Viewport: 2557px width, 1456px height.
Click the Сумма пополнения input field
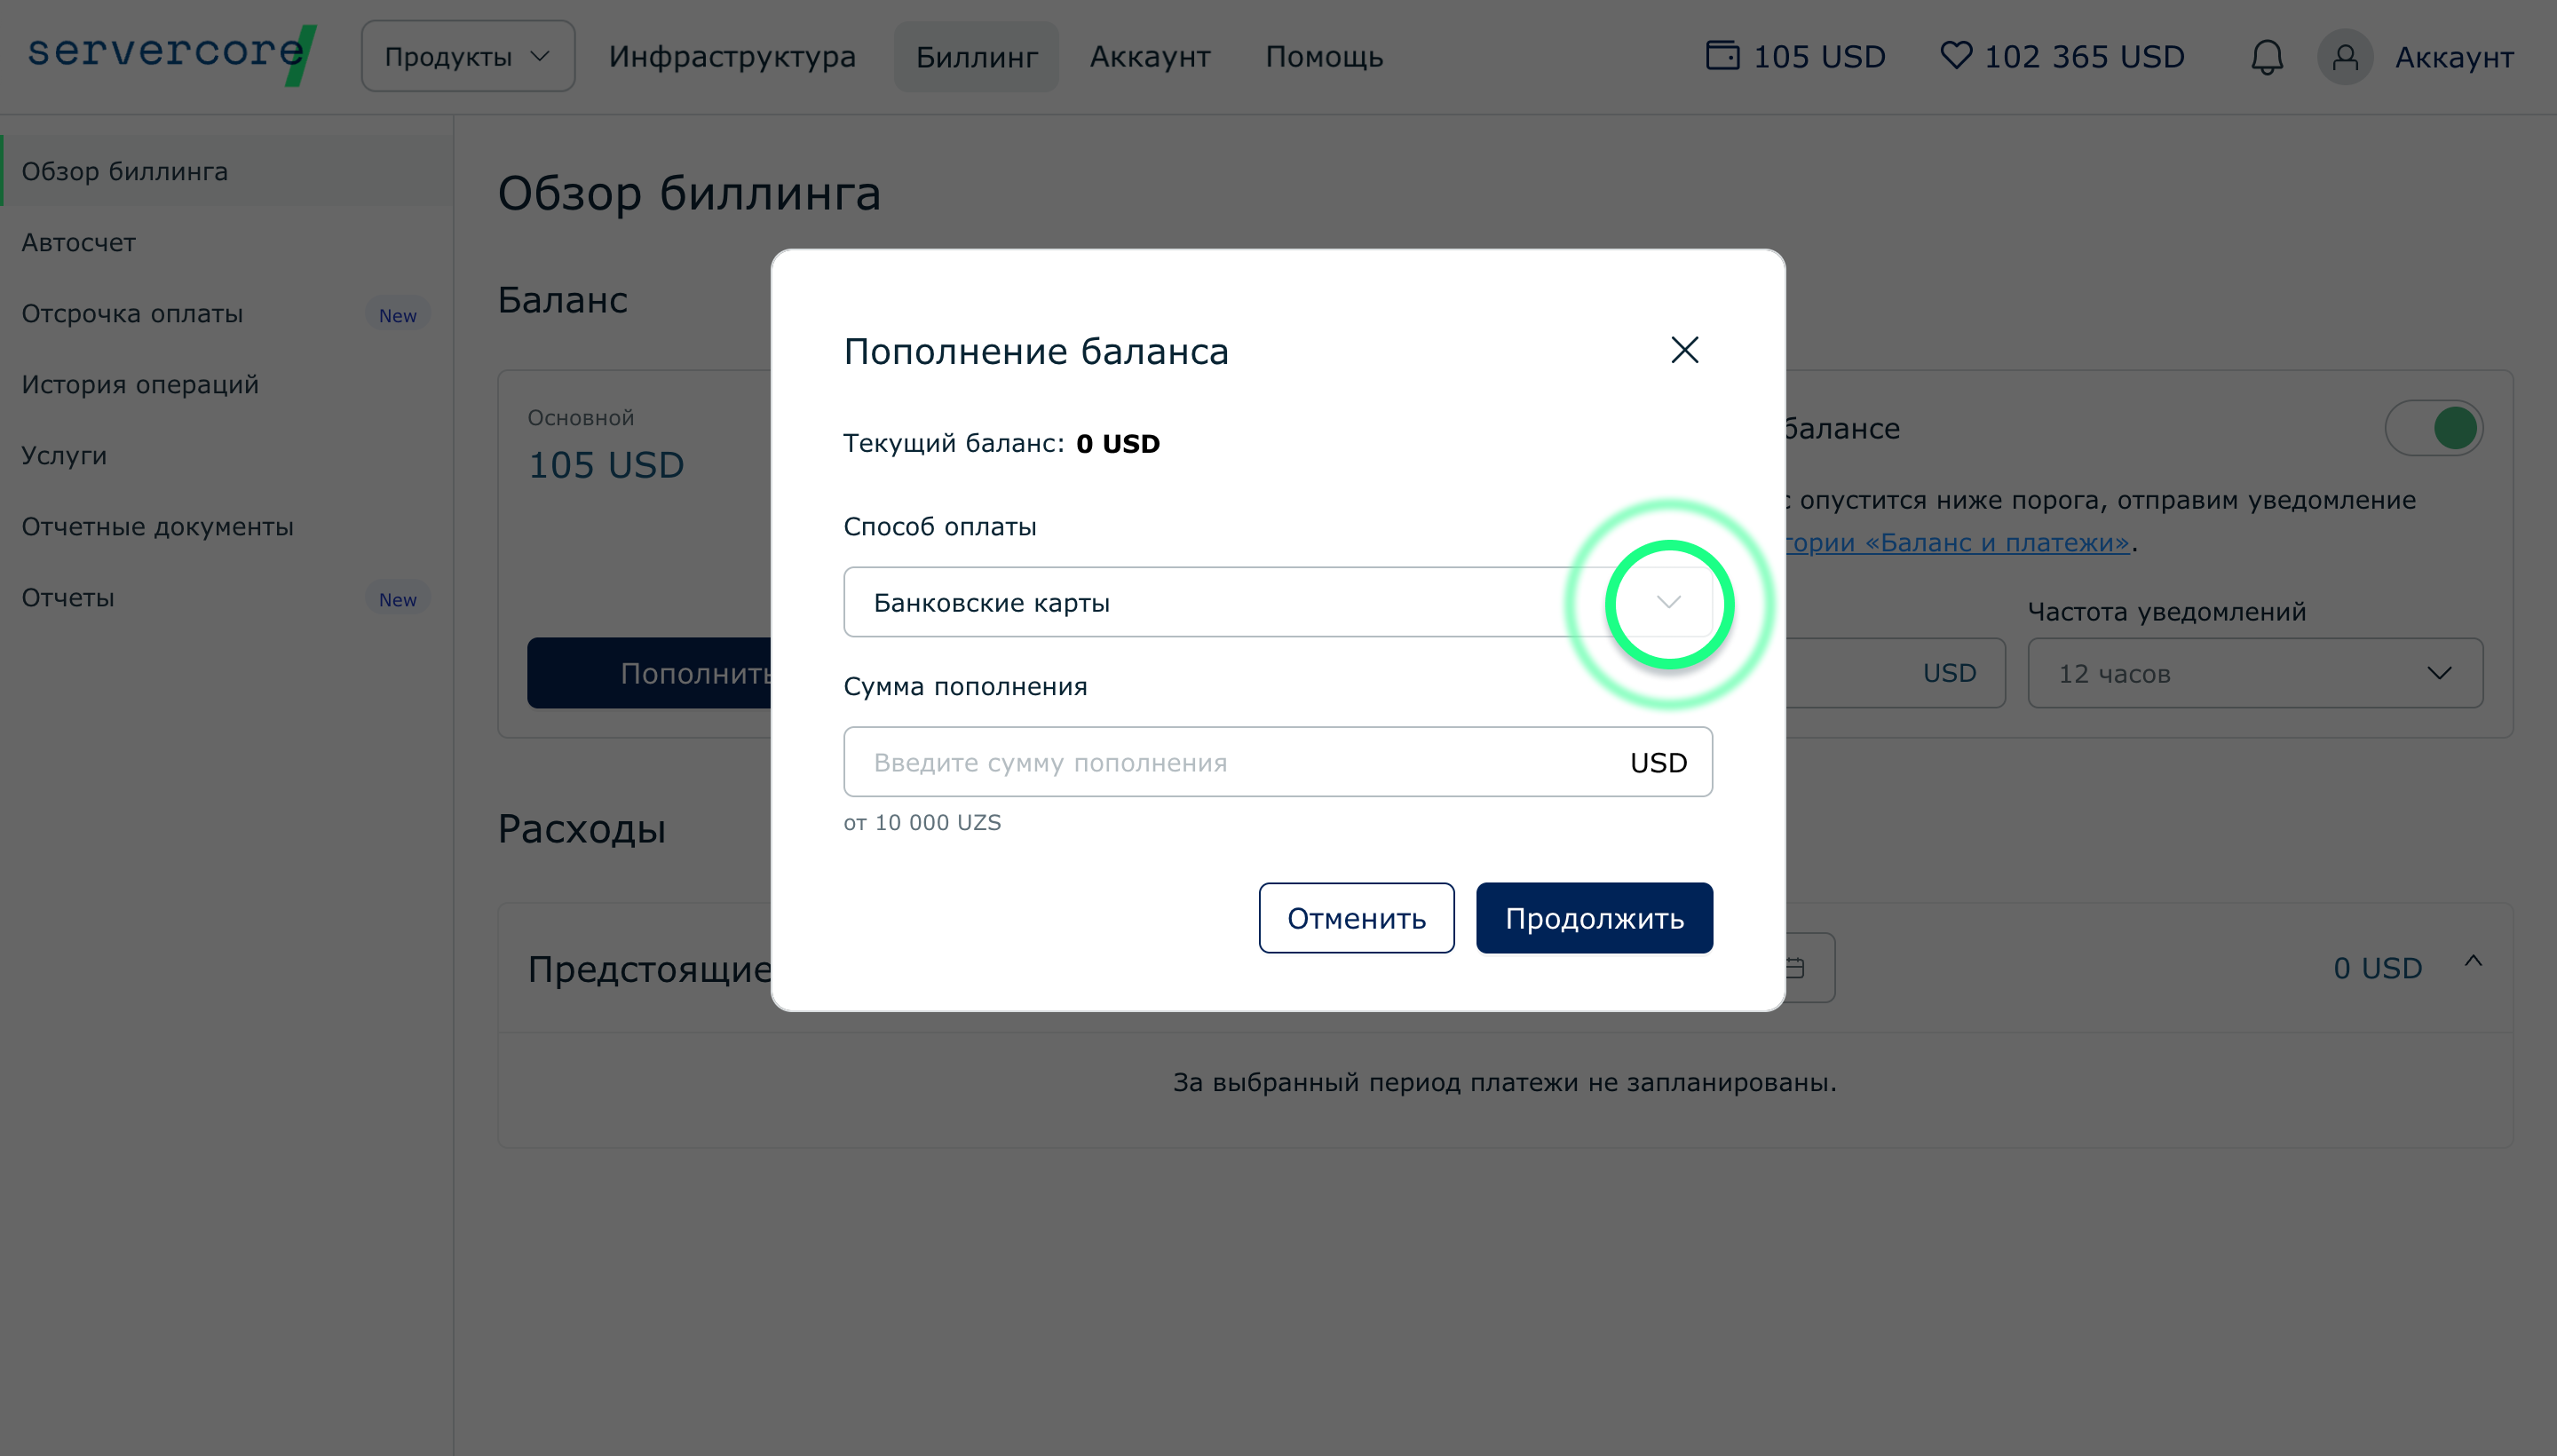[x=1277, y=762]
